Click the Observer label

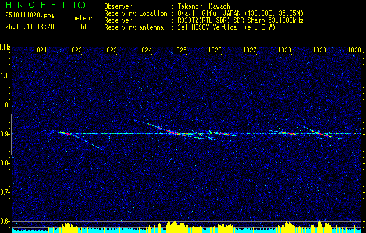(118, 6)
